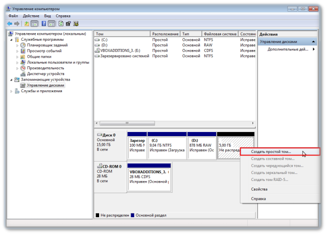Click the Файловая система column header
This screenshot has height=235, width=327.
pos(220,34)
